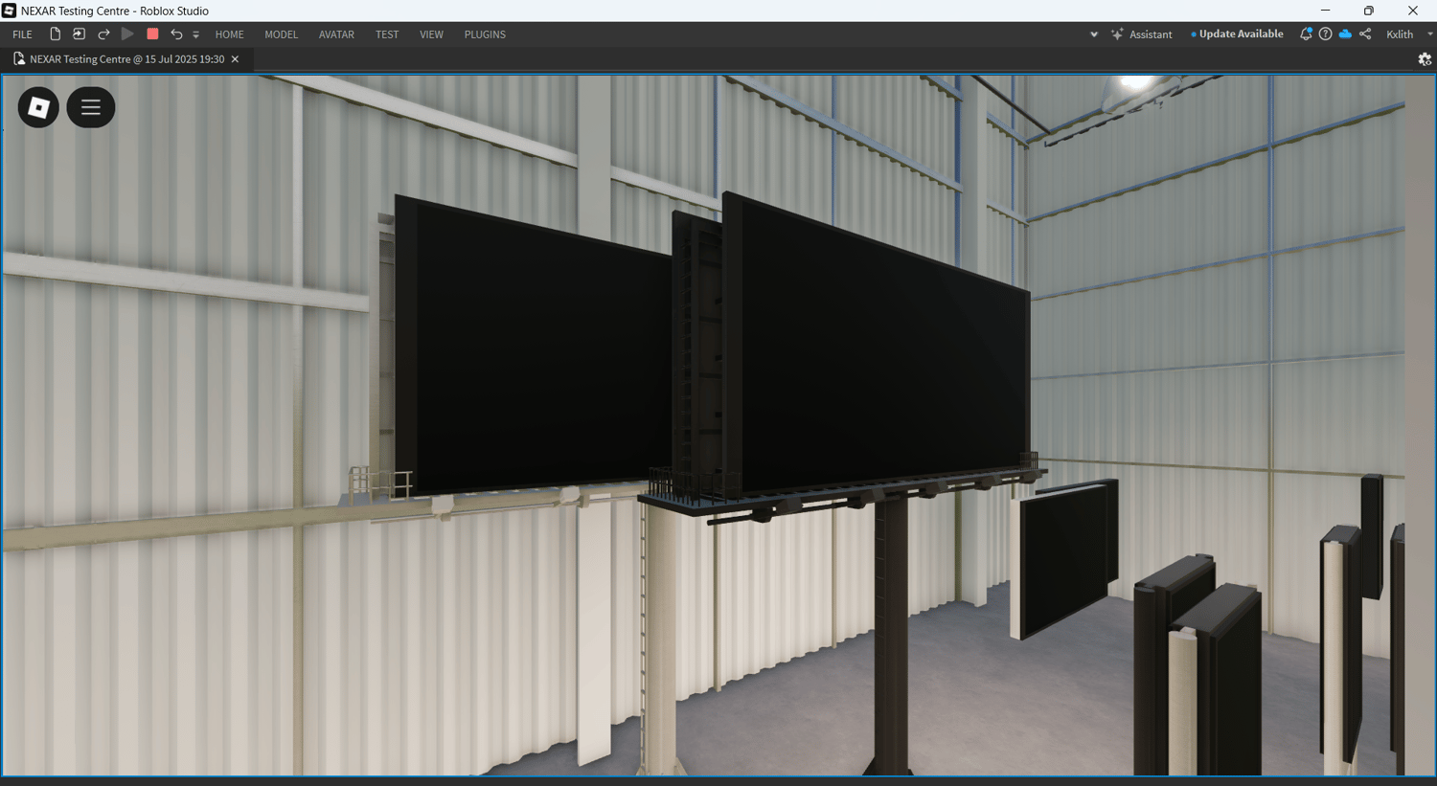Open the Kxlith account dropdown
The height and width of the screenshot is (786, 1437).
click(1409, 34)
